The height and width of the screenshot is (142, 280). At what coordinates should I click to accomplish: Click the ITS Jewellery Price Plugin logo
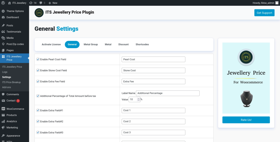click(39, 13)
